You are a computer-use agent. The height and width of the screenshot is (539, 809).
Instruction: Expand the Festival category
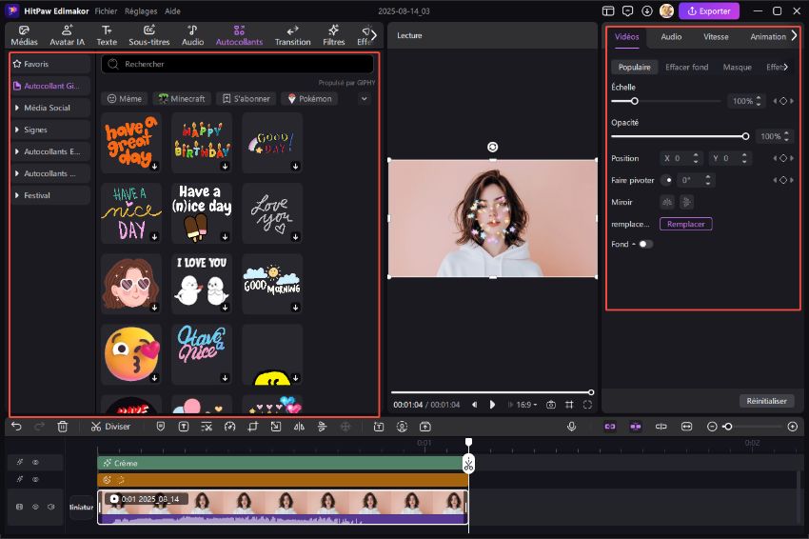tap(50, 195)
